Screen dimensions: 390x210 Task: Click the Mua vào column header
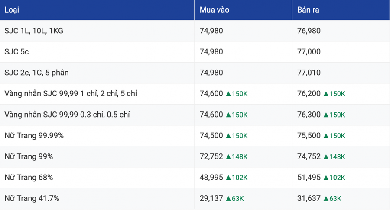click(x=214, y=10)
